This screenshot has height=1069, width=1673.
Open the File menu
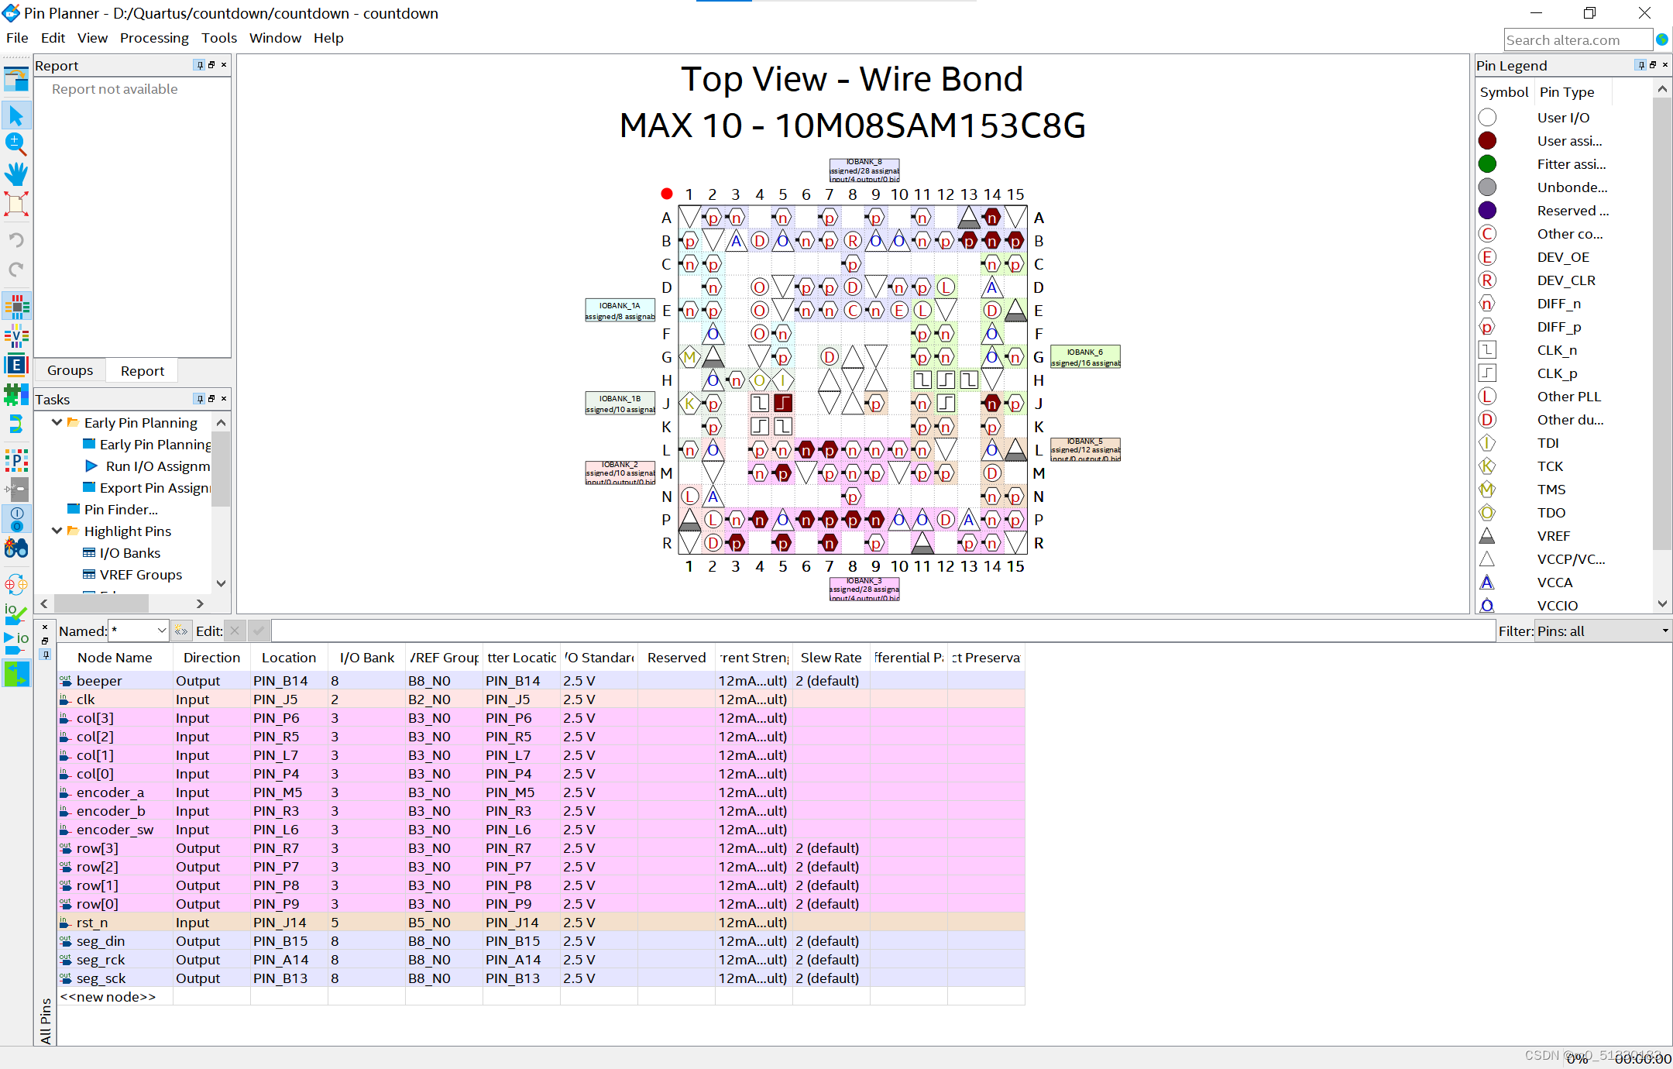coord(17,38)
